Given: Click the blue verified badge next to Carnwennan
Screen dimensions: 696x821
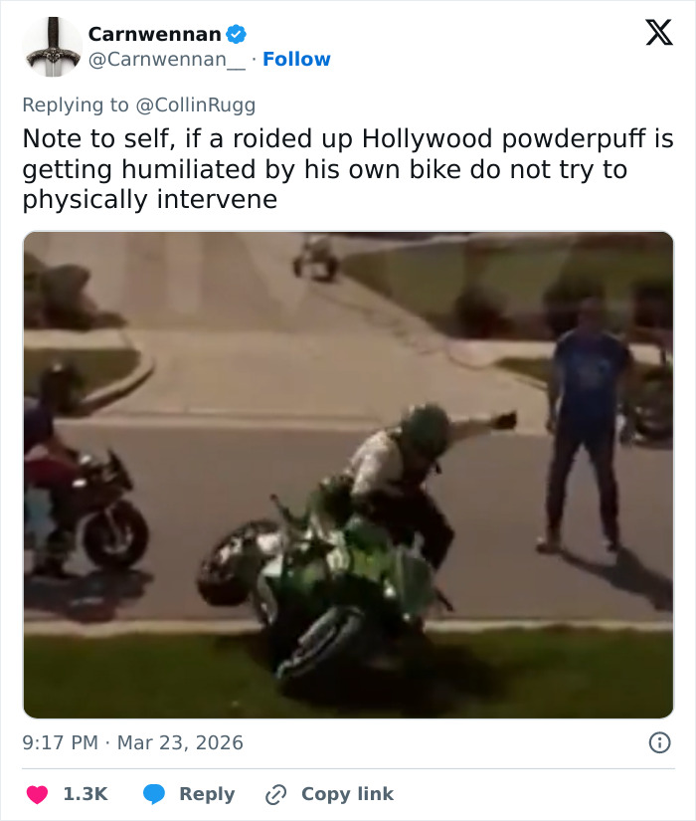Looking at the screenshot, I should (x=235, y=33).
